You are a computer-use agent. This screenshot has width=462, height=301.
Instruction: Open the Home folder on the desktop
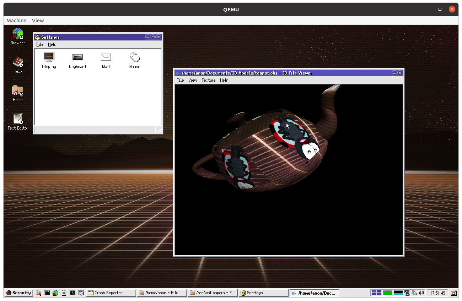click(17, 91)
